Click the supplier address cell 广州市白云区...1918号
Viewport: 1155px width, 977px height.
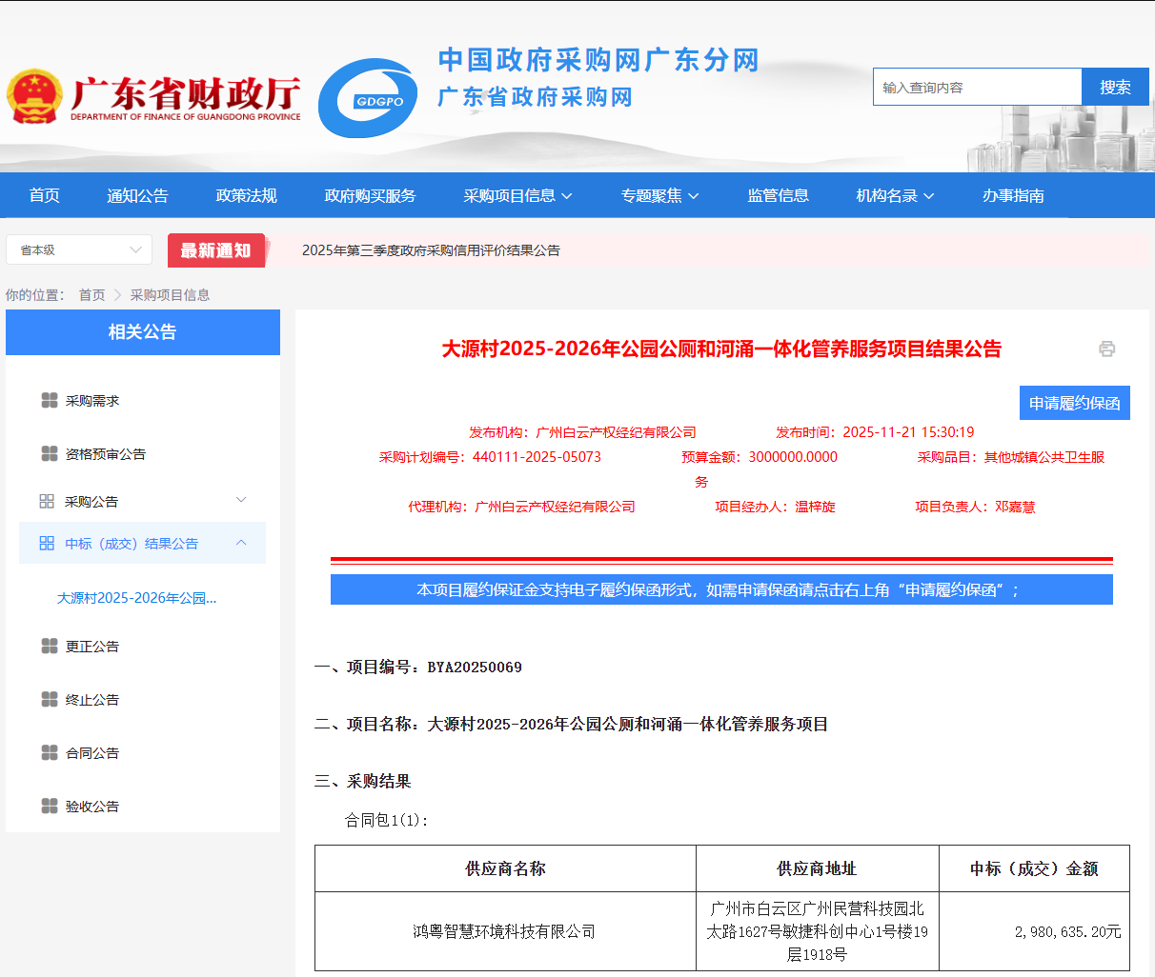tap(817, 931)
